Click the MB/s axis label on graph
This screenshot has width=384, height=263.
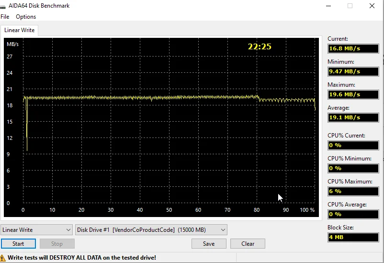coord(12,45)
